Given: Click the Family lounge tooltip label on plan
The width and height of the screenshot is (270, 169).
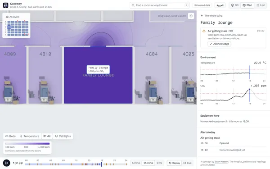Looking at the screenshot, I should coord(98,69).
